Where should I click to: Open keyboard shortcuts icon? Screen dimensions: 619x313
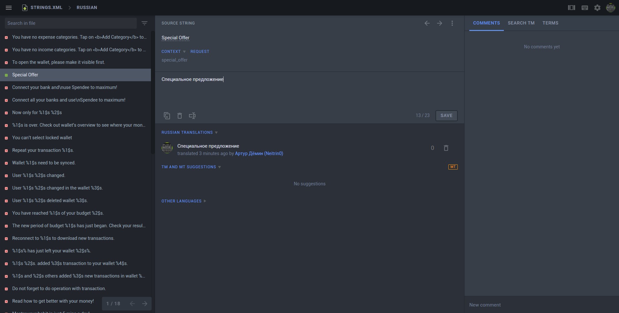click(x=584, y=8)
